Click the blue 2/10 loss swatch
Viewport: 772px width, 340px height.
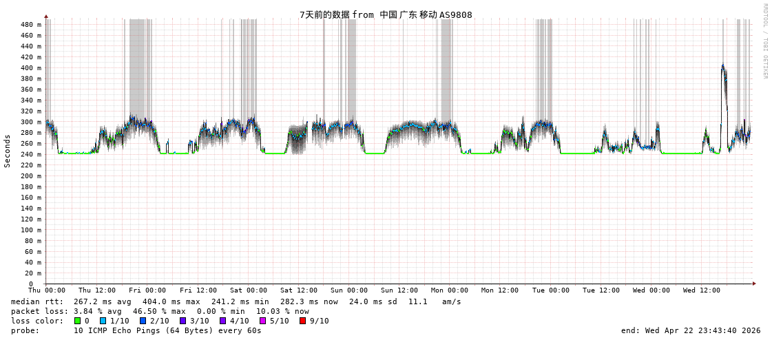tap(143, 321)
